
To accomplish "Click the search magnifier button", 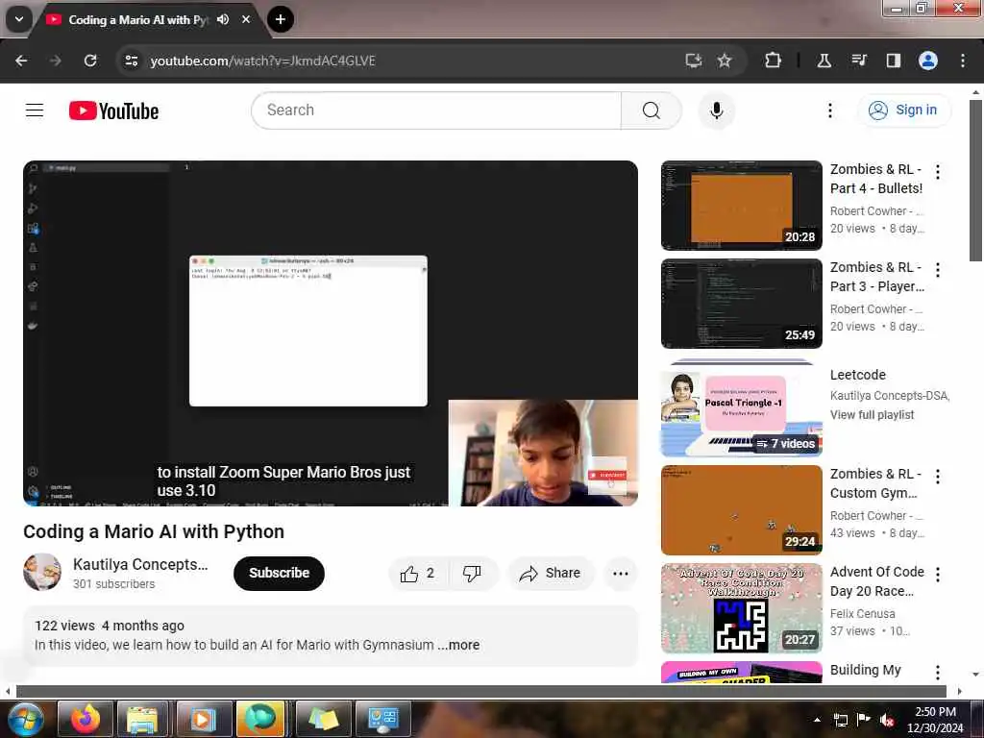I will coord(652,111).
